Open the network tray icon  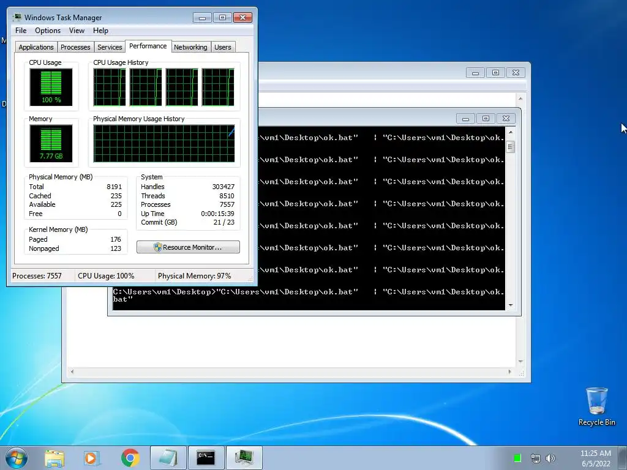coord(535,458)
